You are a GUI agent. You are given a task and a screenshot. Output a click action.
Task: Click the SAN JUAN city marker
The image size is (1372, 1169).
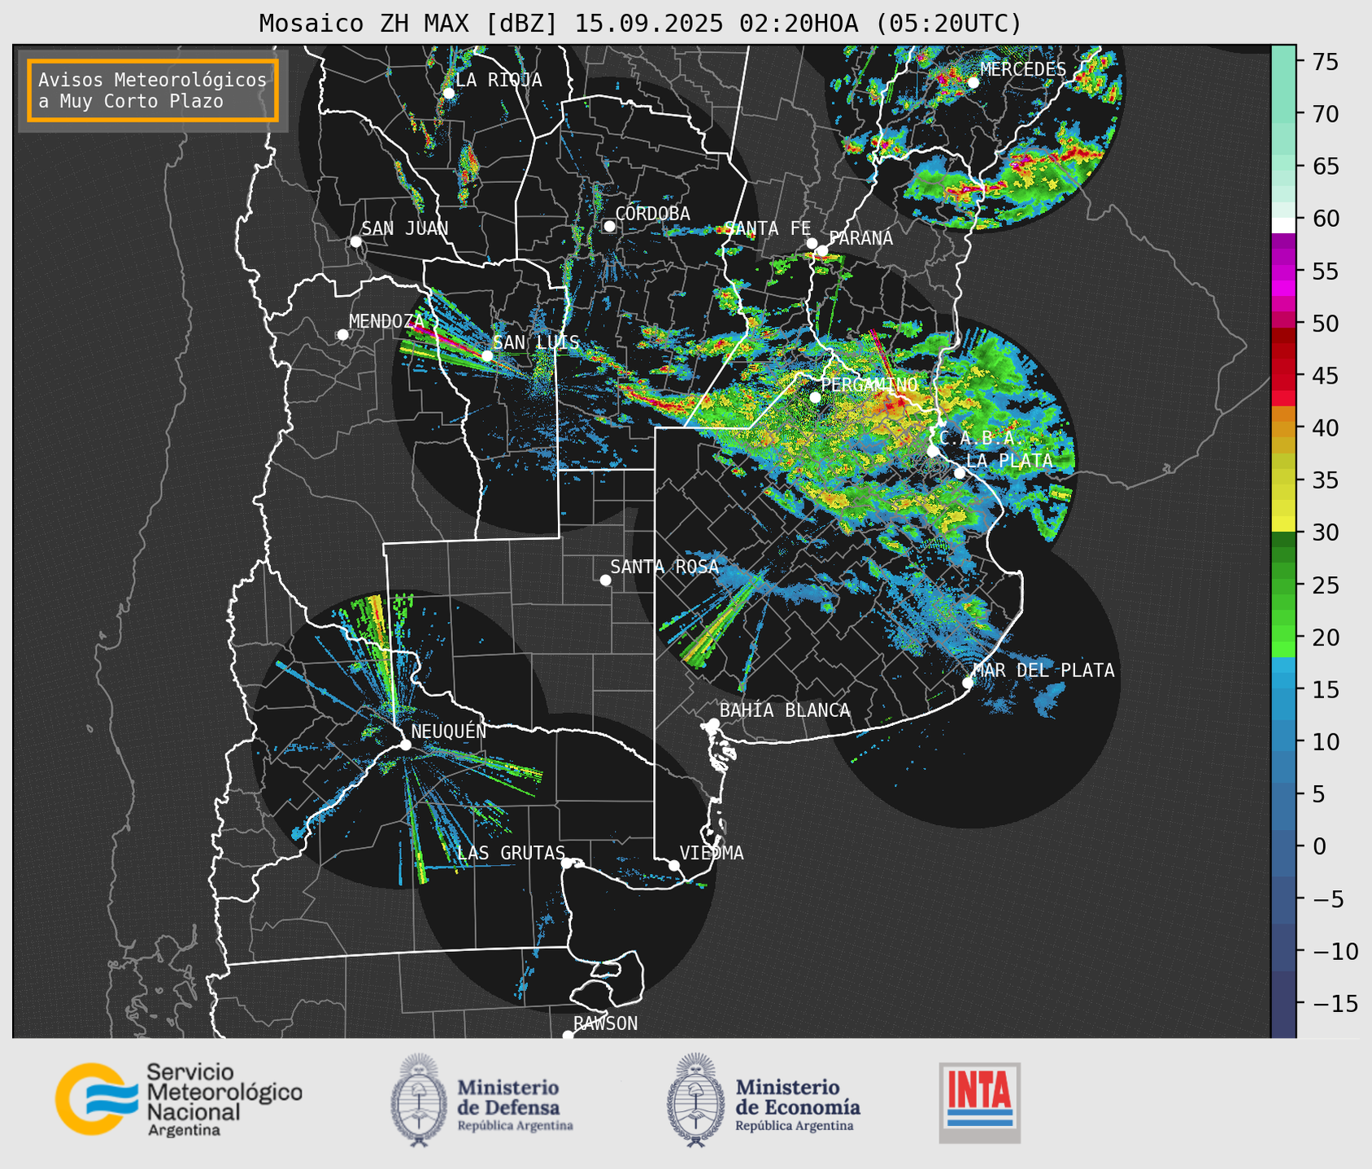[x=355, y=241]
